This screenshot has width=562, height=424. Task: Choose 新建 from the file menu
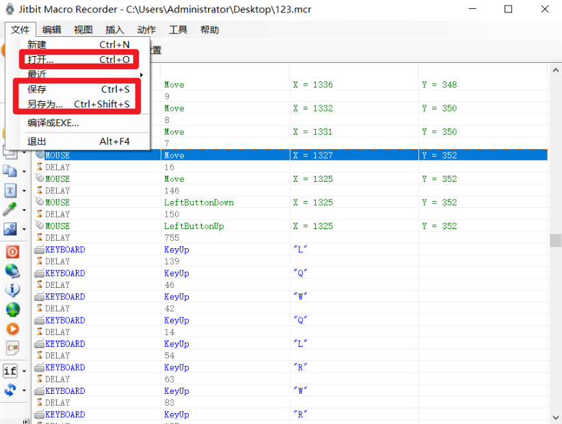(79, 45)
